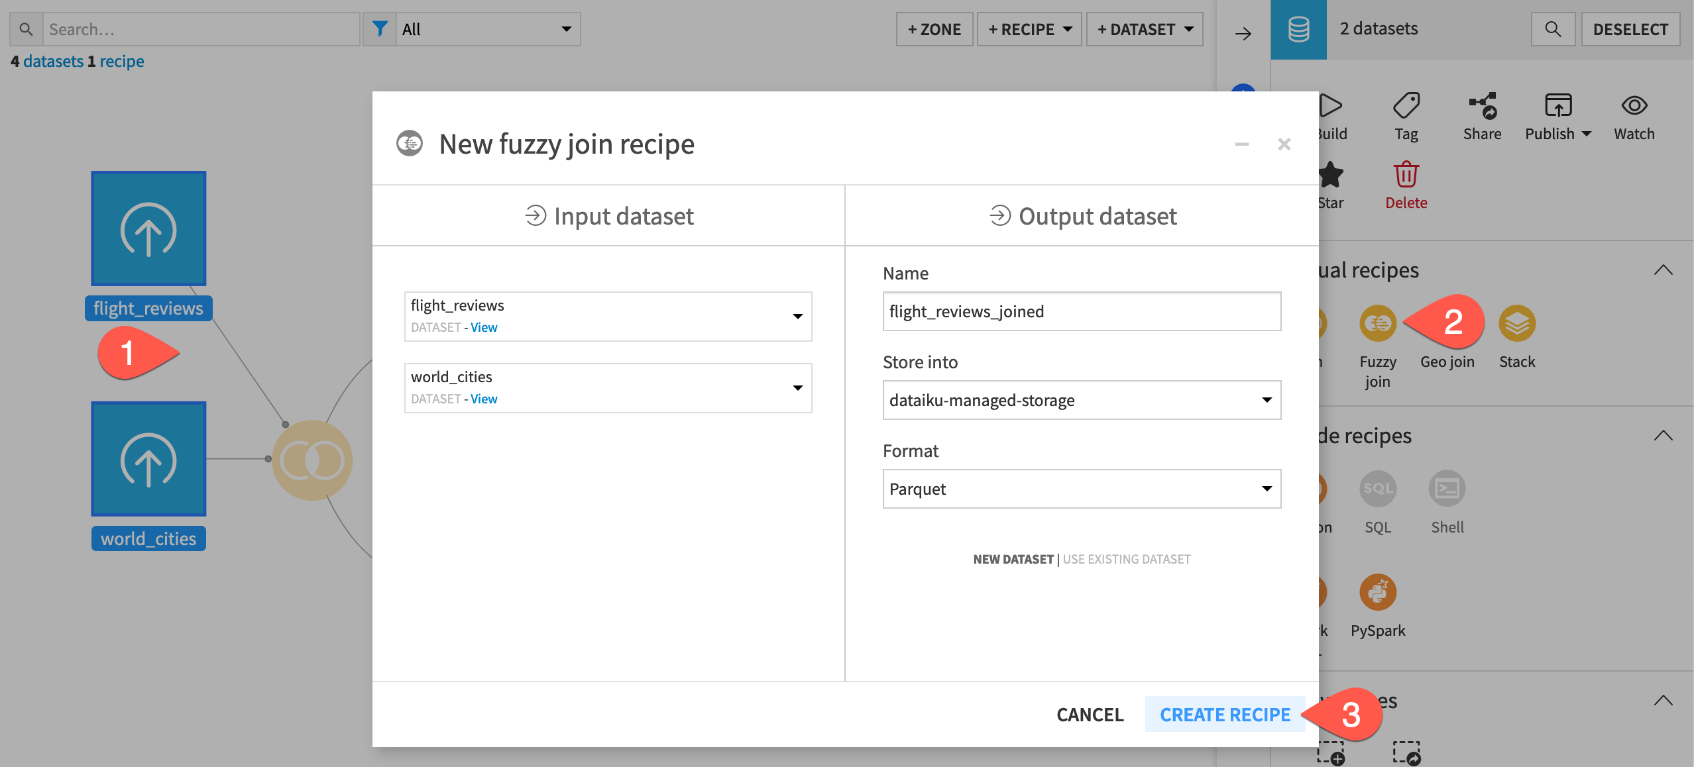Click View link under world_cities
Screen dimensions: 1694x767
coord(484,399)
